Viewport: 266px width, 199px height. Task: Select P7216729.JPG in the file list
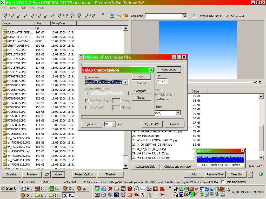tap(16, 54)
